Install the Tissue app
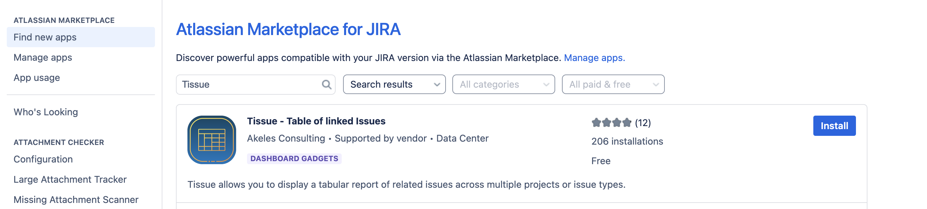 click(x=834, y=126)
